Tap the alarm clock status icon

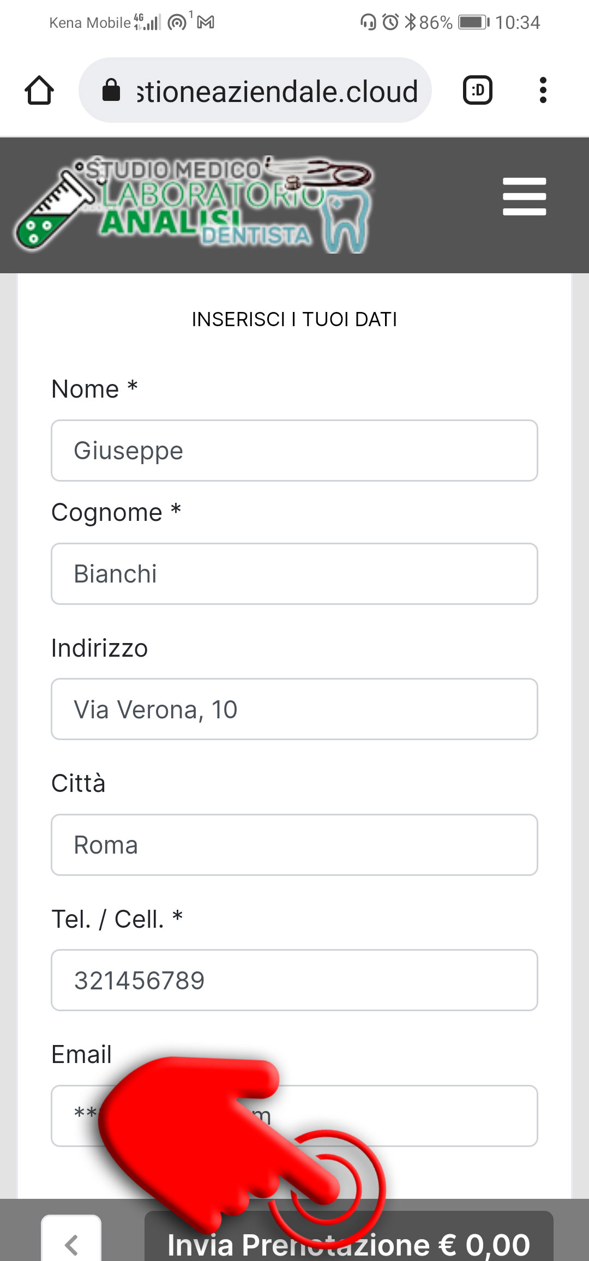pos(390,22)
